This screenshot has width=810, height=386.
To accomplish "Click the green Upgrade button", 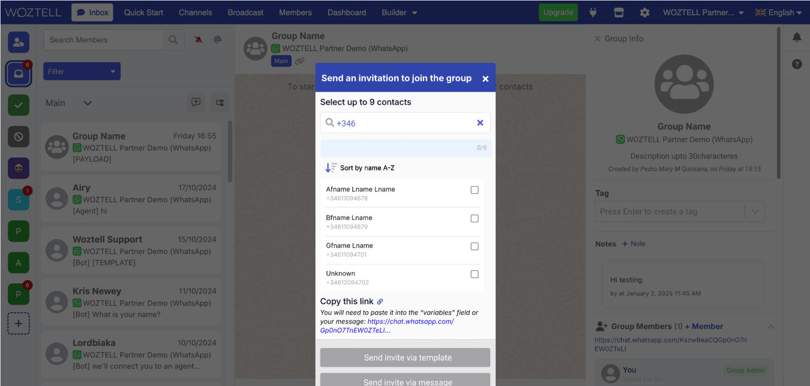I will [558, 12].
